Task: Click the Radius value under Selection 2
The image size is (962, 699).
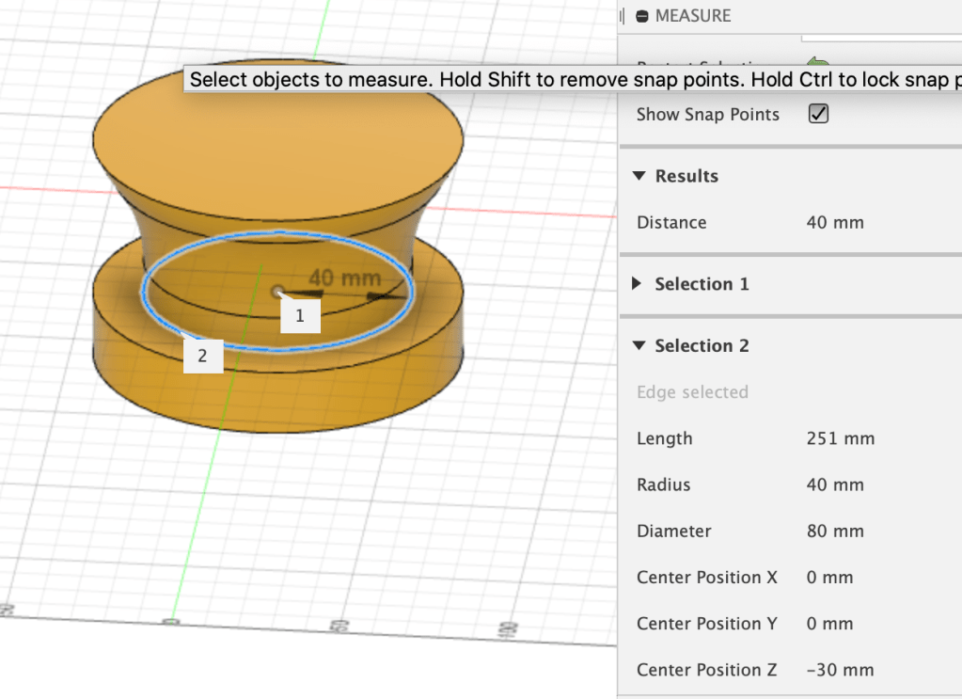Action: [834, 485]
